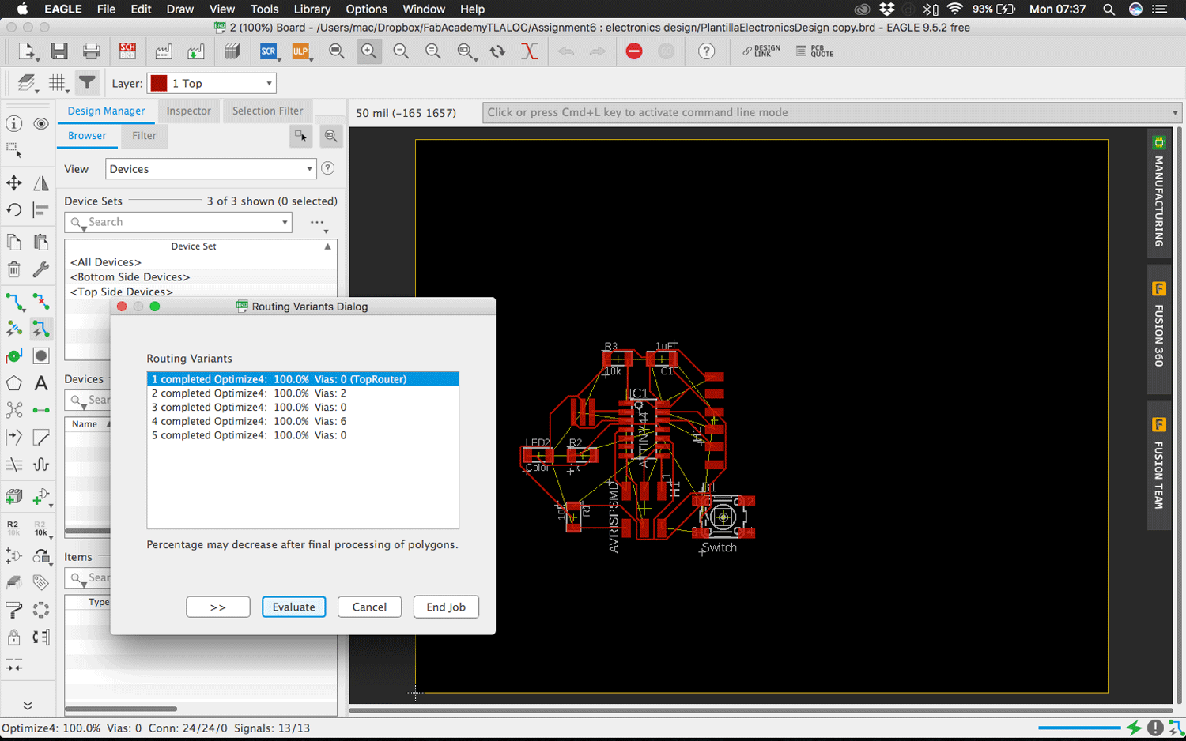Select the Info tool
1186x741 pixels.
tap(14, 123)
